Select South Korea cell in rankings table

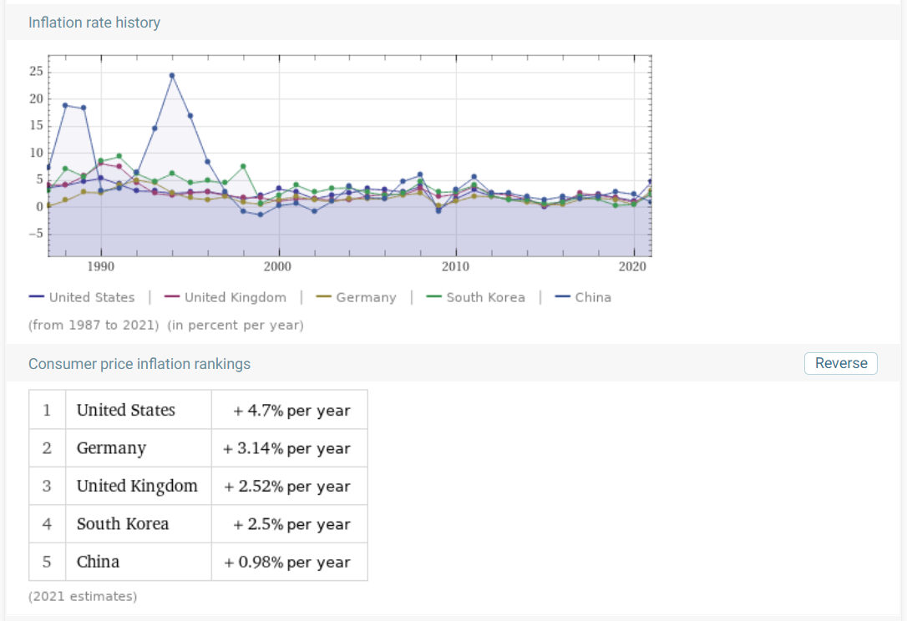(x=139, y=524)
